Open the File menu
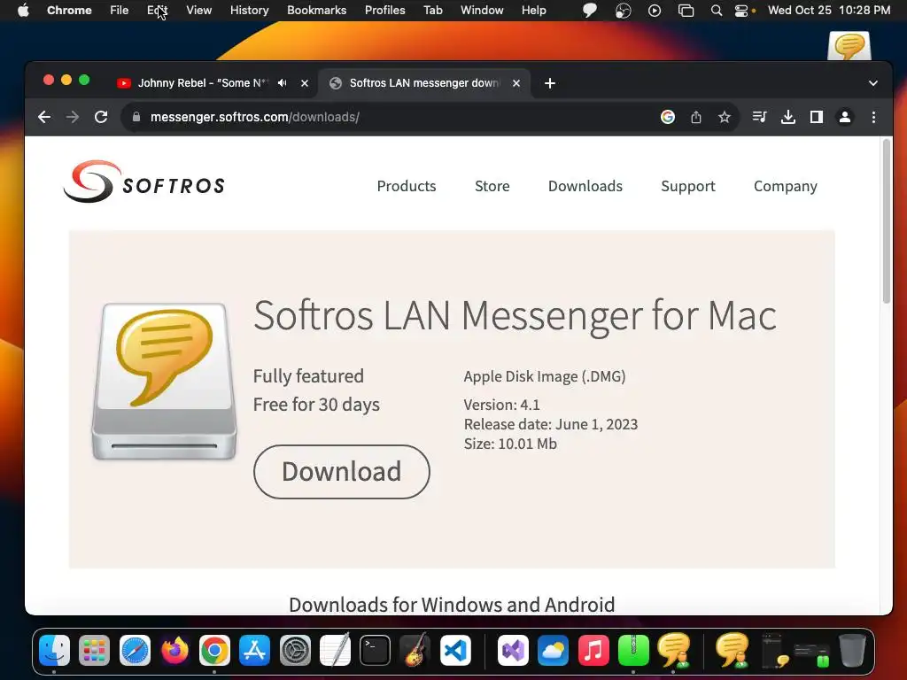 pos(120,11)
